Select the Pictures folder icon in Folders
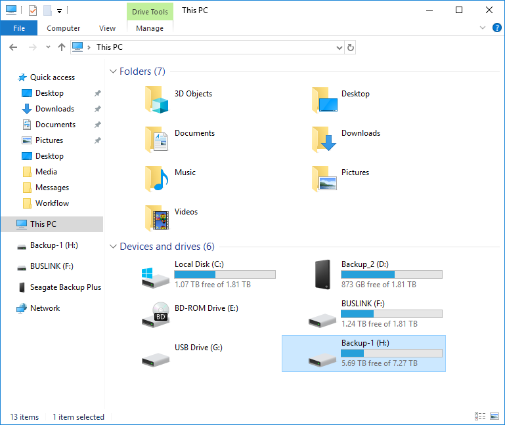 coord(324,178)
